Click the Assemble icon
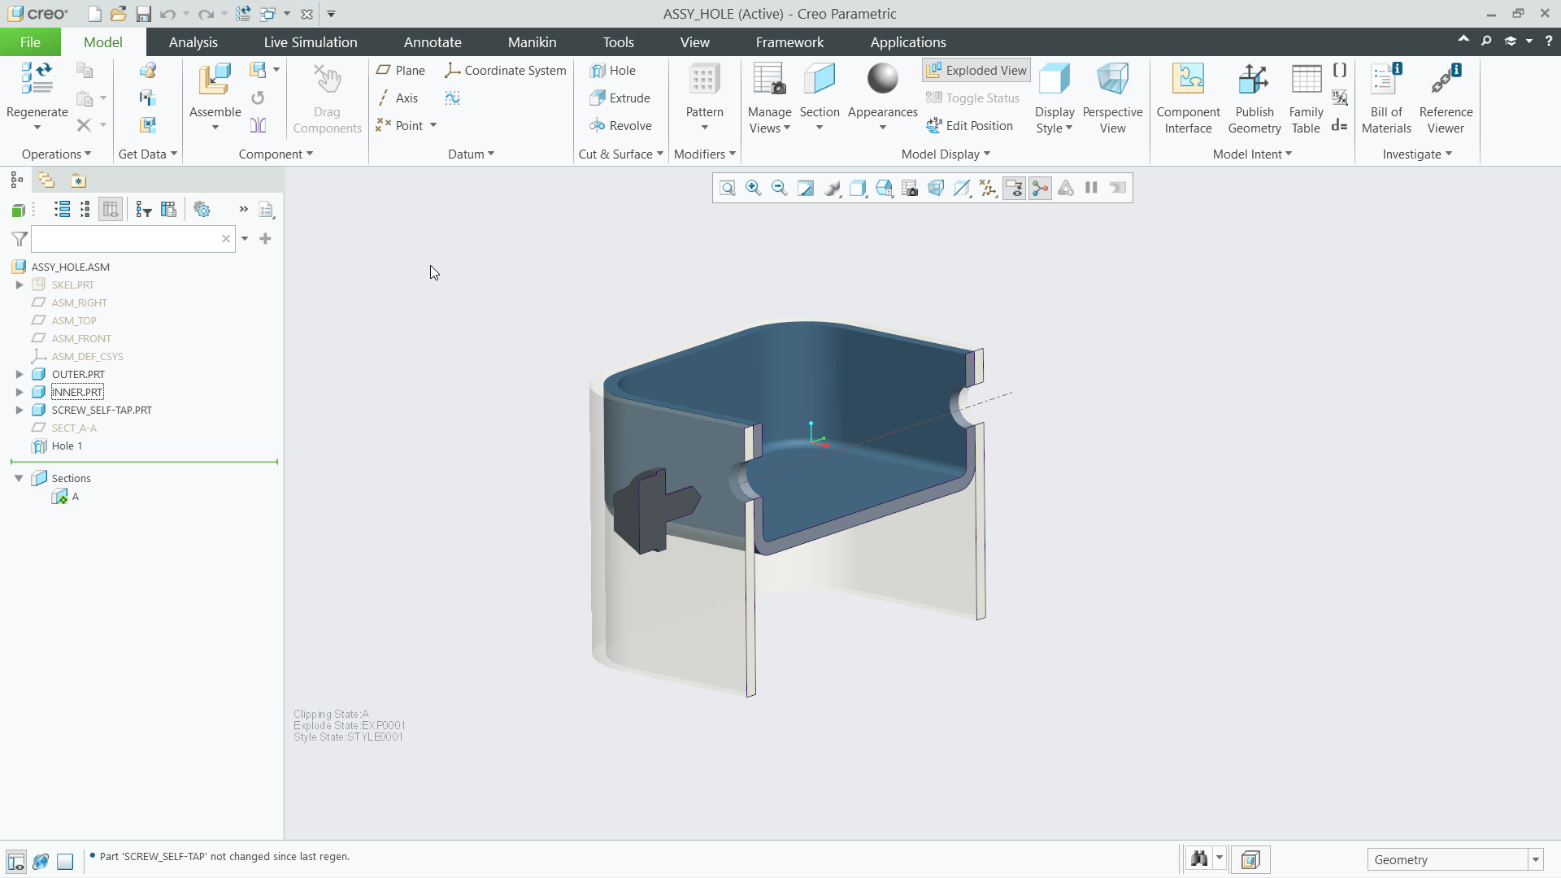Image resolution: width=1561 pixels, height=878 pixels. pos(215,80)
